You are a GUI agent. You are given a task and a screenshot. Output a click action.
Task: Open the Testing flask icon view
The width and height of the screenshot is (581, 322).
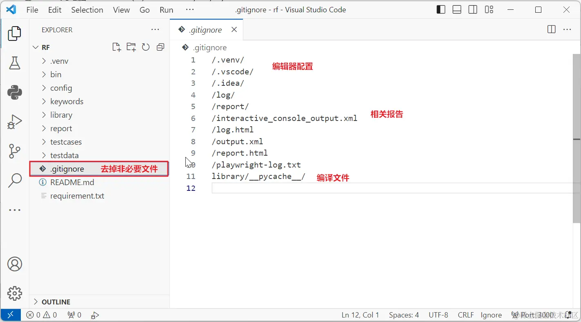[x=15, y=63]
